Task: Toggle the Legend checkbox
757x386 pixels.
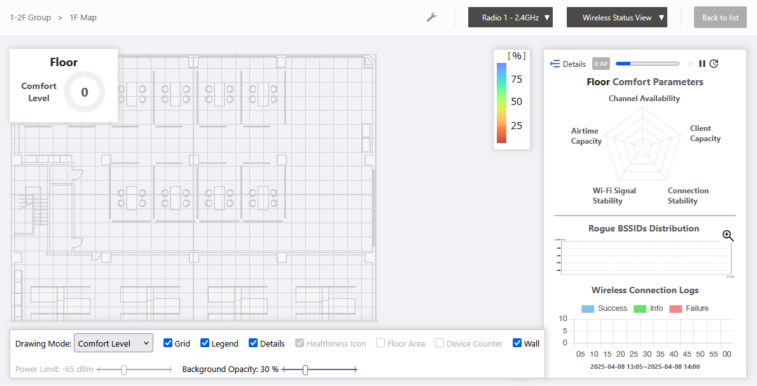Action: tap(205, 343)
